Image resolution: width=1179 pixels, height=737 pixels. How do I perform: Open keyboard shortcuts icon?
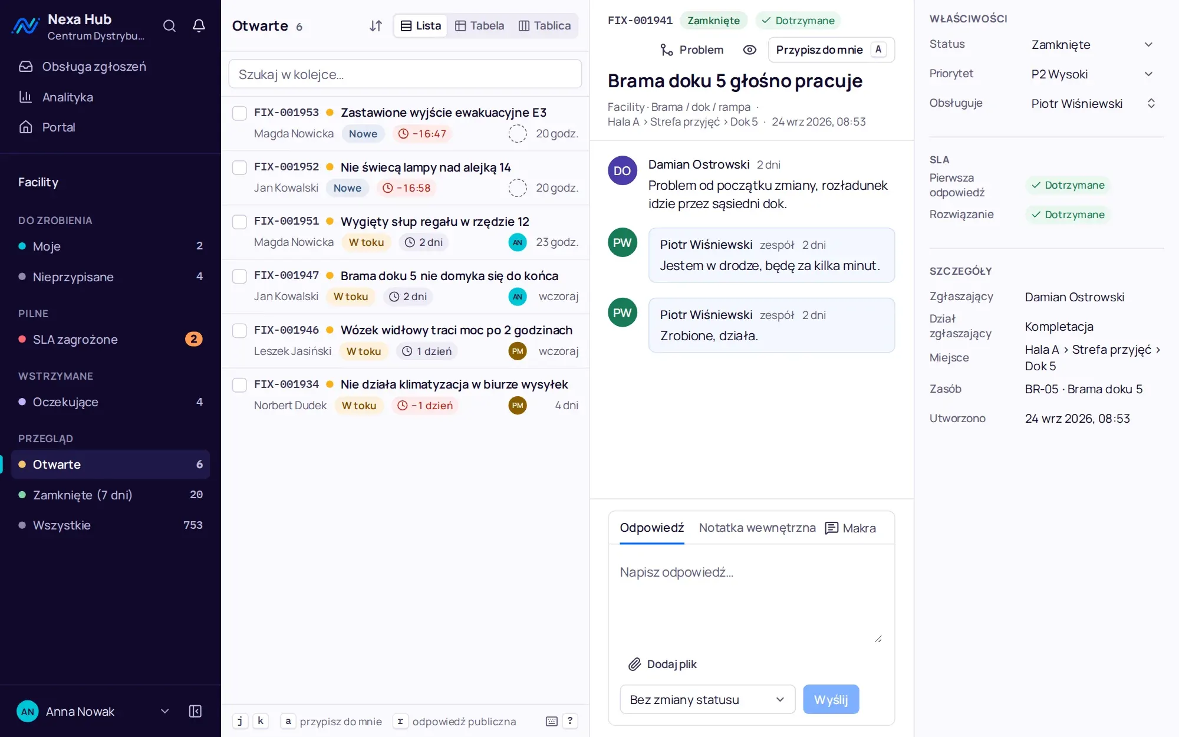pyautogui.click(x=552, y=721)
